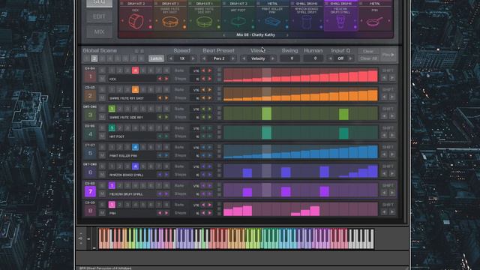The height and width of the screenshot is (270, 480).
Task: Select scene 1 on Pan track
Action: (112, 205)
